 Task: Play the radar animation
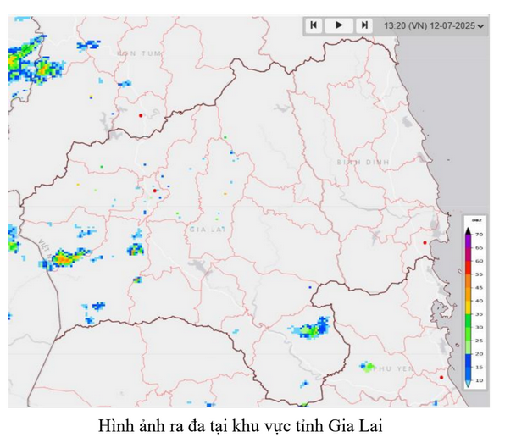(x=339, y=25)
